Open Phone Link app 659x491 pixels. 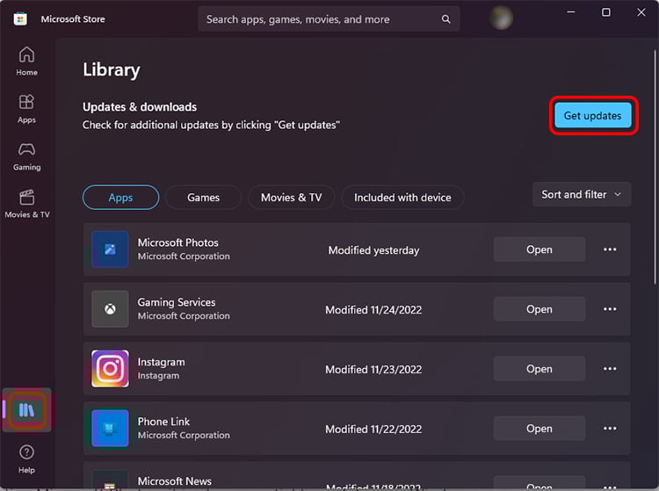click(540, 429)
